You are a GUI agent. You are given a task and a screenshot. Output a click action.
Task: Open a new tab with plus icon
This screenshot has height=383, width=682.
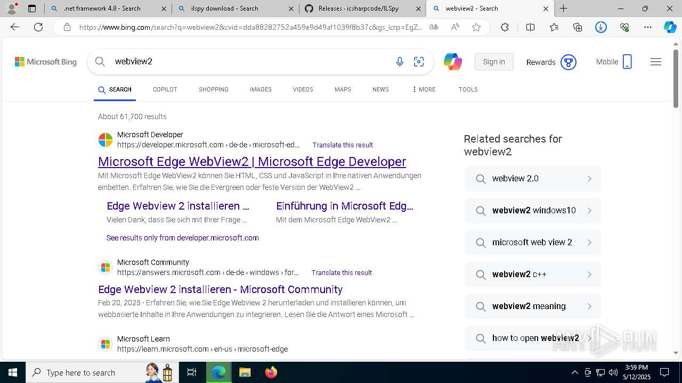pos(563,9)
